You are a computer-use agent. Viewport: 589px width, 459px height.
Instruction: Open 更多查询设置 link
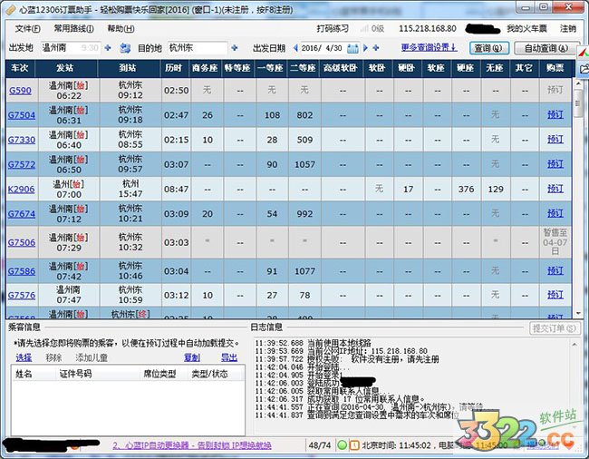pyautogui.click(x=429, y=47)
